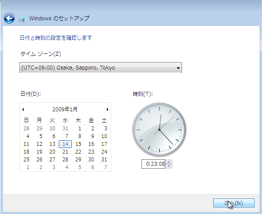Screen dimensions: 262x214
Task: Select January 16 in the calendar
Action: (91, 144)
